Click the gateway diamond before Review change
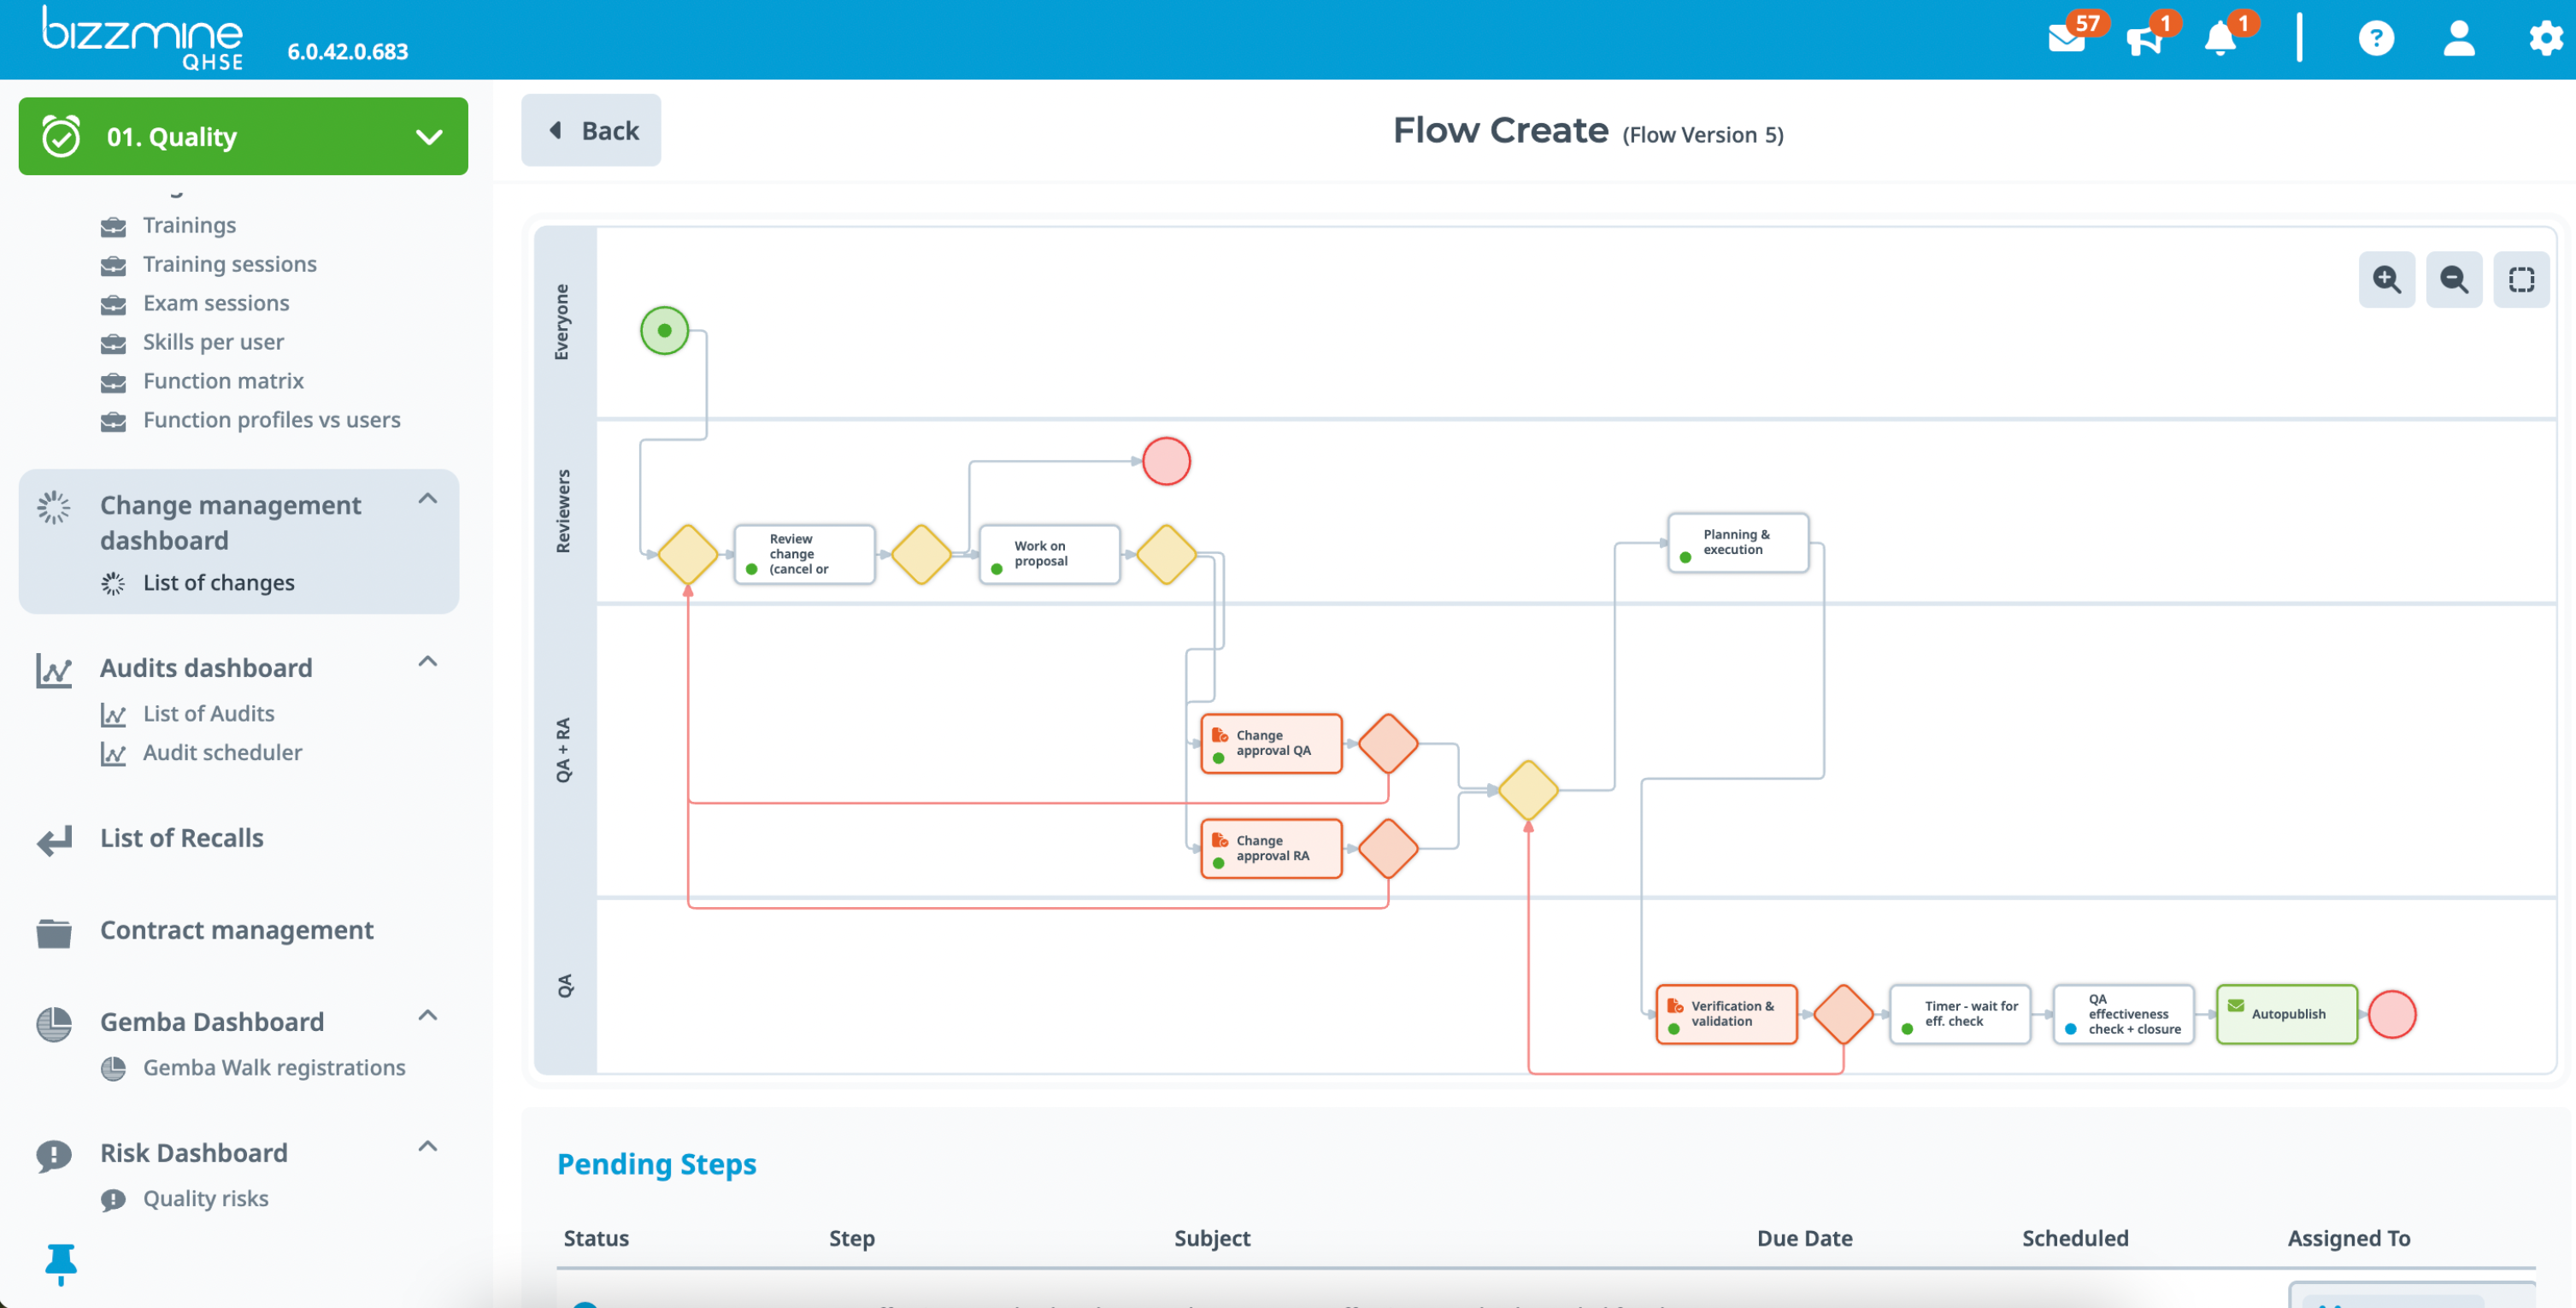Viewport: 2576px width, 1308px height. click(x=688, y=553)
